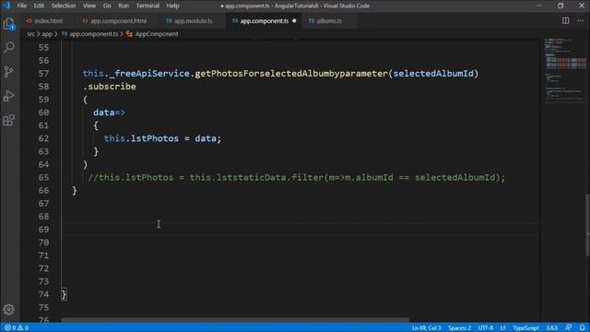The image size is (590, 332).
Task: Open the Terminal menu
Action: [147, 6]
